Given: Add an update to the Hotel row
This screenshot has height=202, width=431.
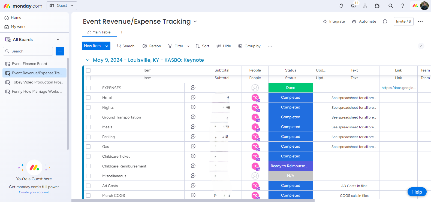Looking at the screenshot, I should click(x=193, y=97).
